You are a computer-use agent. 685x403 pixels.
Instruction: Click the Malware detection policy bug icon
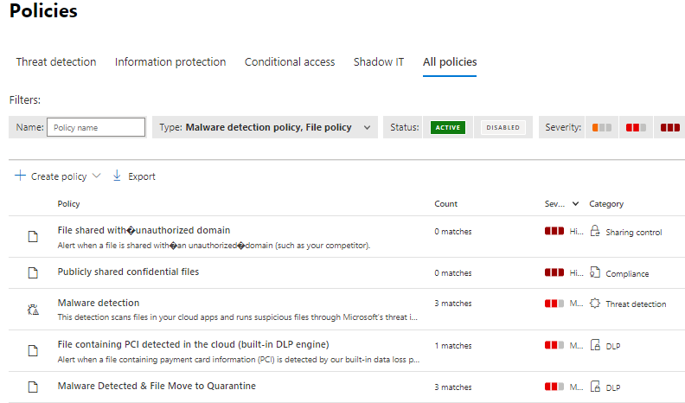pos(33,310)
